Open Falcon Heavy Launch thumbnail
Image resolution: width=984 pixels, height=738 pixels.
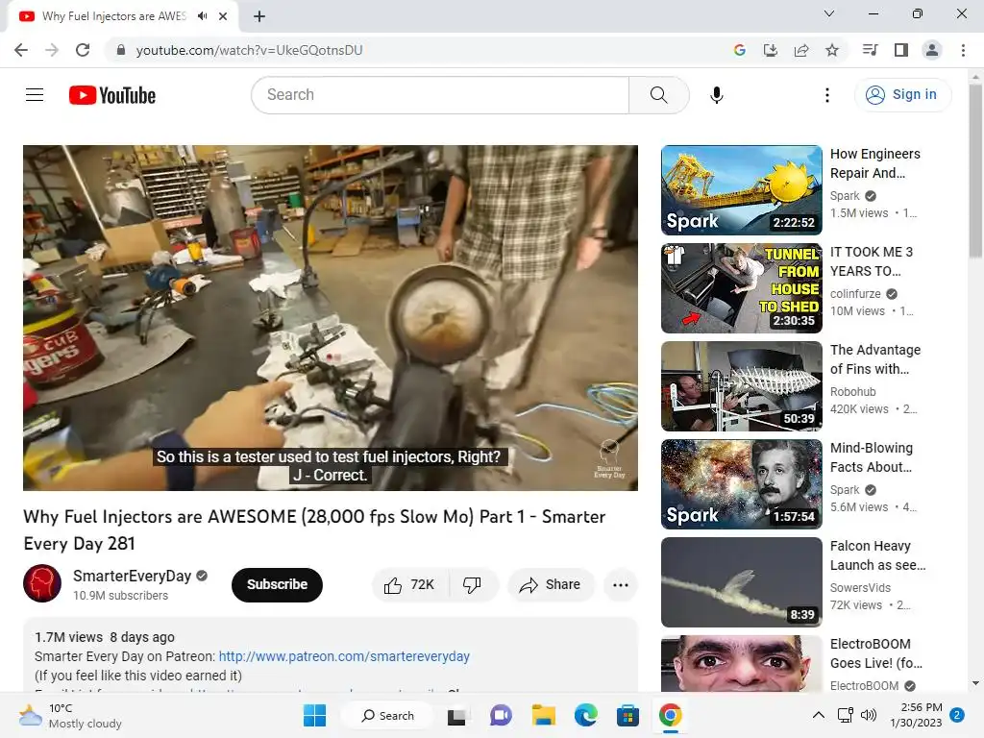741,581
